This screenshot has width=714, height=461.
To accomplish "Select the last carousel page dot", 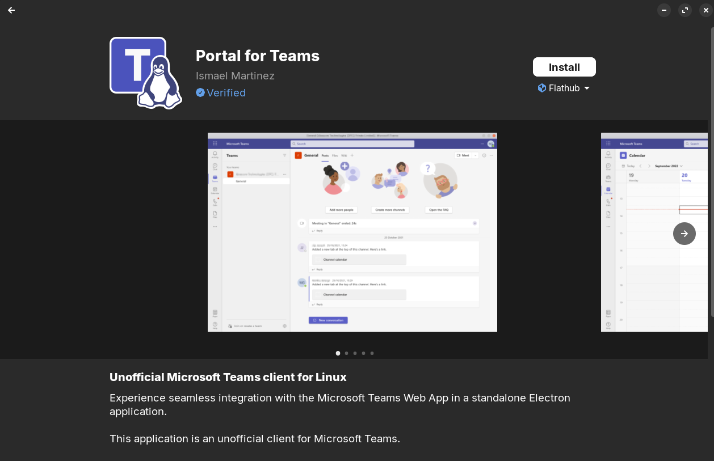I will 372,353.
